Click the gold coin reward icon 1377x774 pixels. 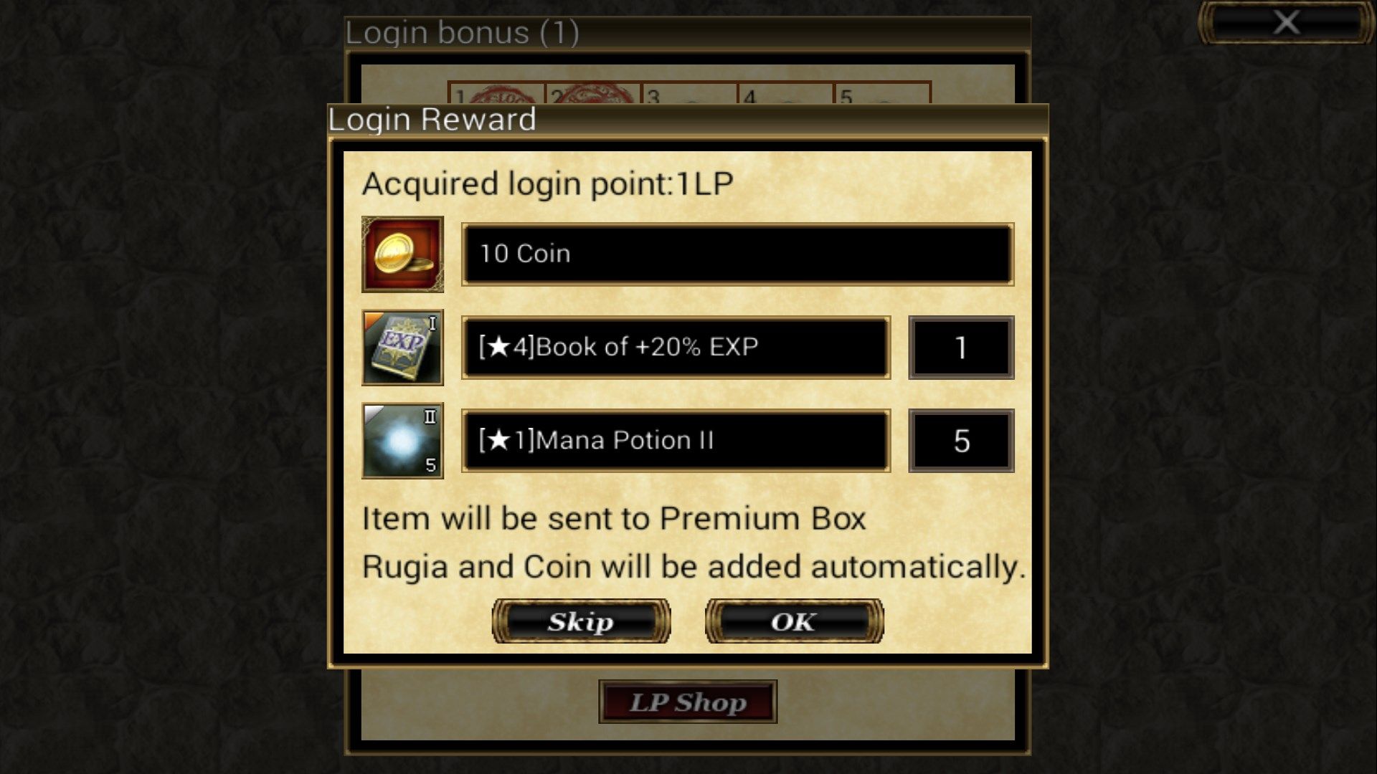tap(402, 254)
